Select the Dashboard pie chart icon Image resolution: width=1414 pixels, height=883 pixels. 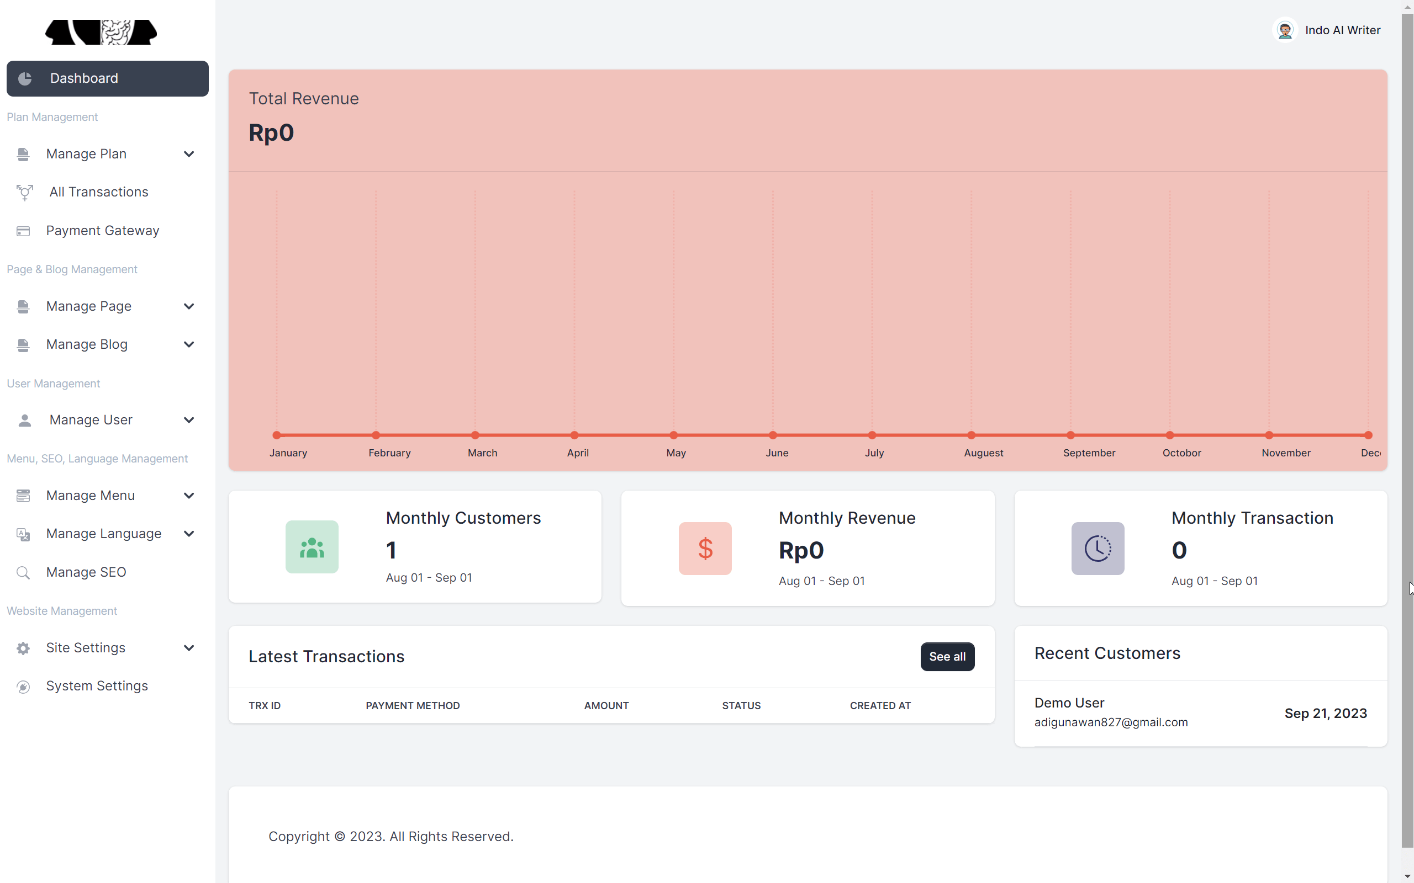(25, 78)
